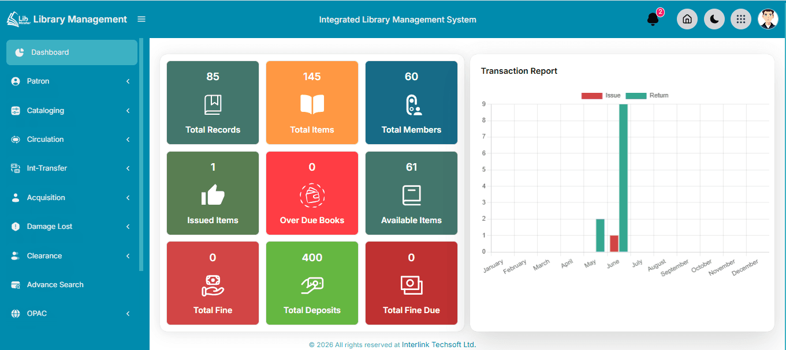
Task: Click the Over Due Books label
Action: [x=312, y=220]
